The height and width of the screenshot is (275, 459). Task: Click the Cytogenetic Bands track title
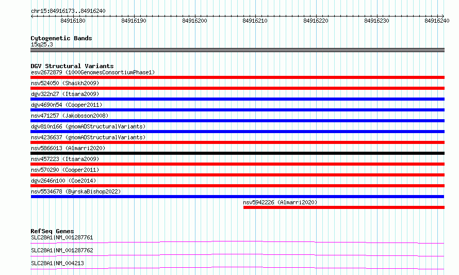click(61, 38)
